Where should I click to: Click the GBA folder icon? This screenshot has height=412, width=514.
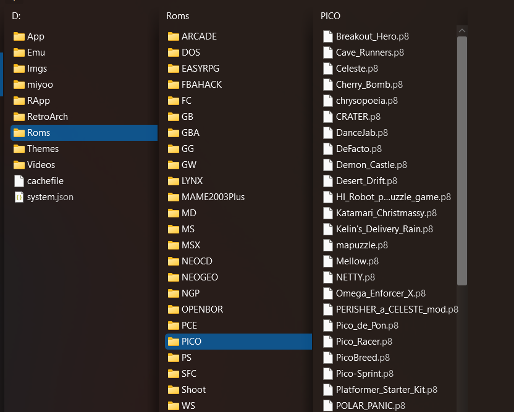pyautogui.click(x=174, y=133)
